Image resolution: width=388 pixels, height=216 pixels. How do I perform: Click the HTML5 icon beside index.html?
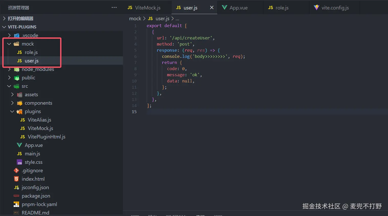[x=16, y=179]
